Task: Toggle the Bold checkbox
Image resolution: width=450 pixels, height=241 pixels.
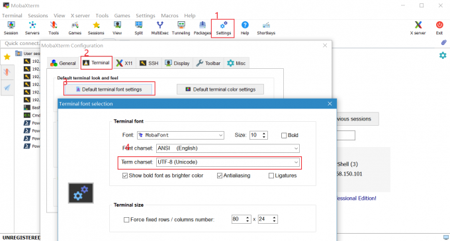Action: 284,135
